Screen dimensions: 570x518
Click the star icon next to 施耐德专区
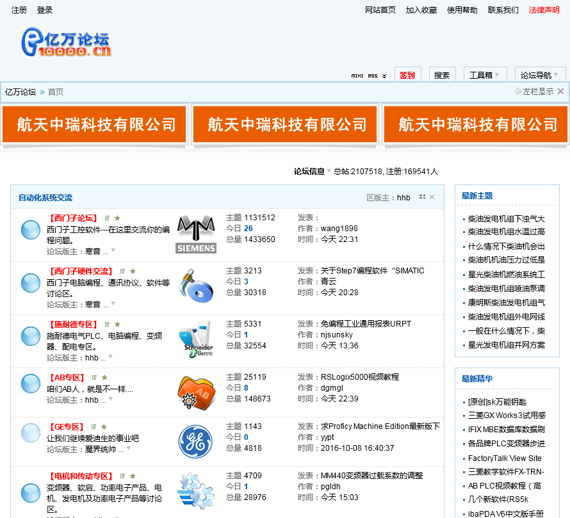coord(117,324)
